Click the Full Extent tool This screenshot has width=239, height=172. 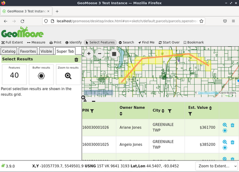tap(12, 43)
